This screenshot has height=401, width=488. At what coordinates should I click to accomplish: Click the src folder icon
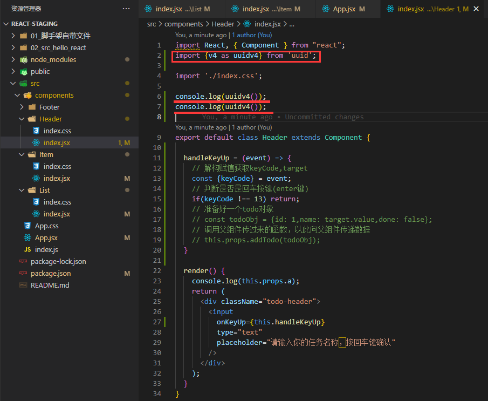point(23,84)
